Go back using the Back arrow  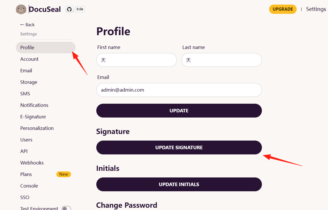click(x=27, y=25)
